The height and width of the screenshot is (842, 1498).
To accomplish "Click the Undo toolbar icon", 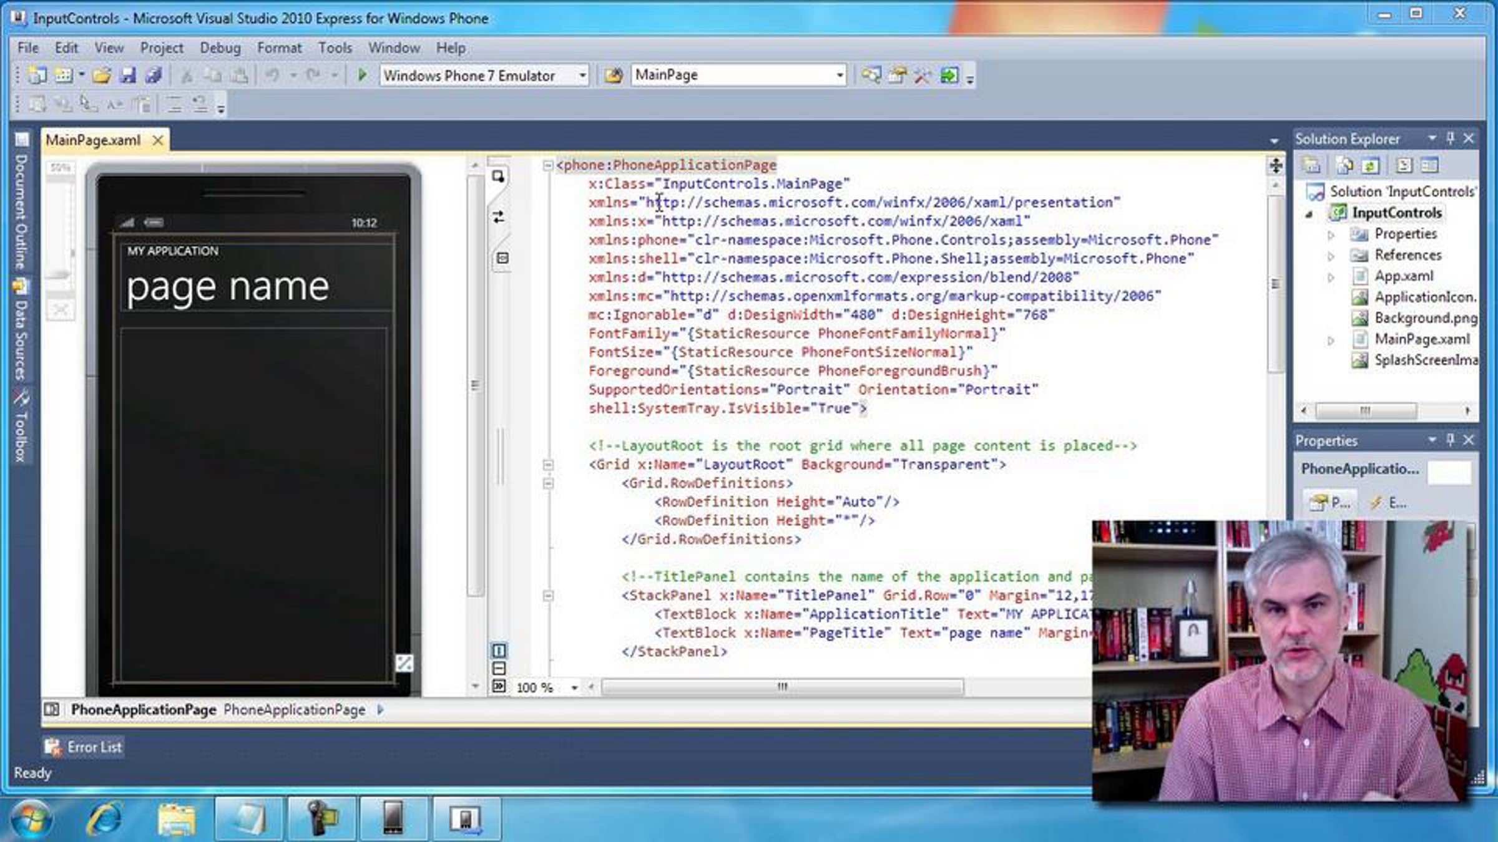I will (272, 75).
